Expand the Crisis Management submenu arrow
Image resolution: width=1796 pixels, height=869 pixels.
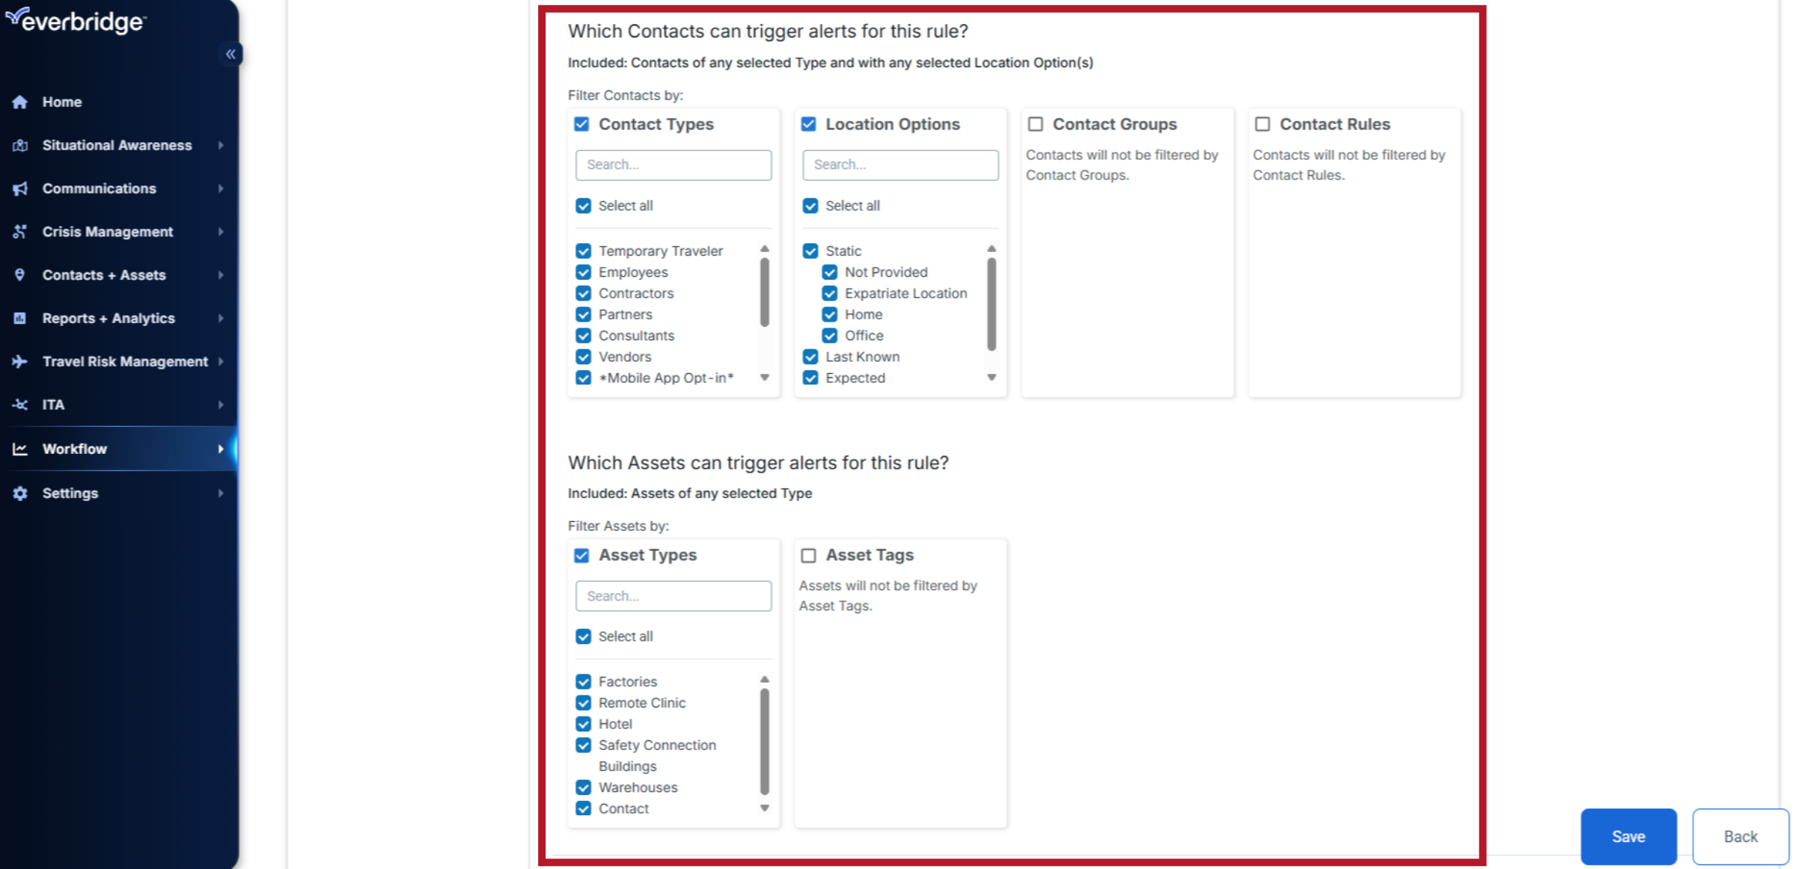221,232
